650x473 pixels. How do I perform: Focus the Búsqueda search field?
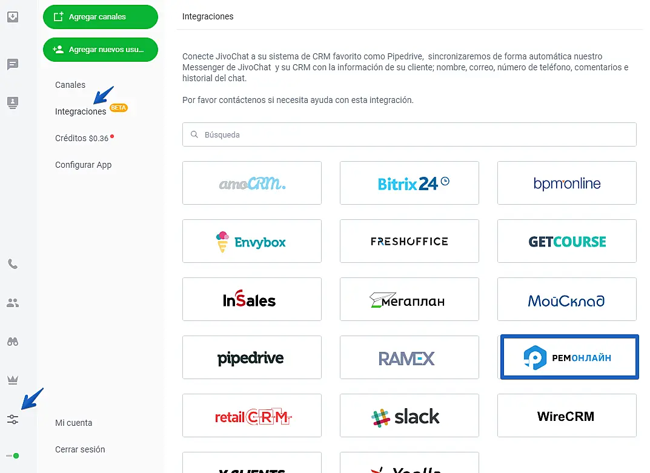pyautogui.click(x=409, y=134)
